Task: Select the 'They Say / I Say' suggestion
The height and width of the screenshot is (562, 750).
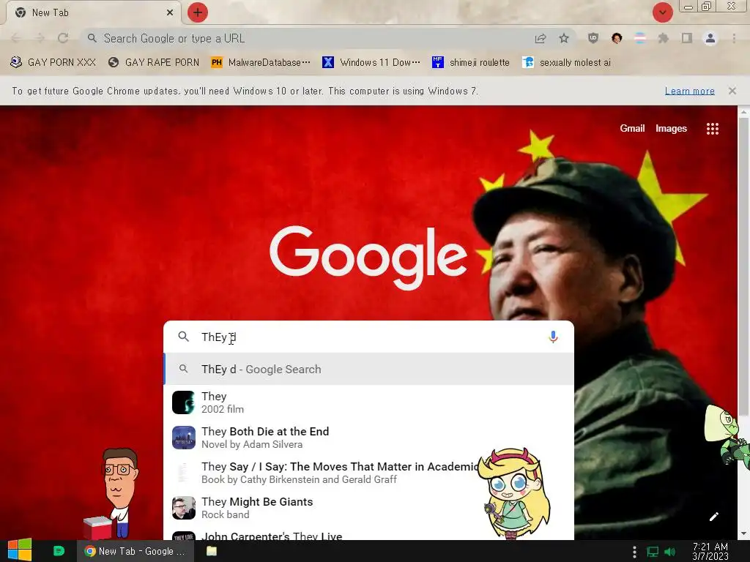Action: 369,473
